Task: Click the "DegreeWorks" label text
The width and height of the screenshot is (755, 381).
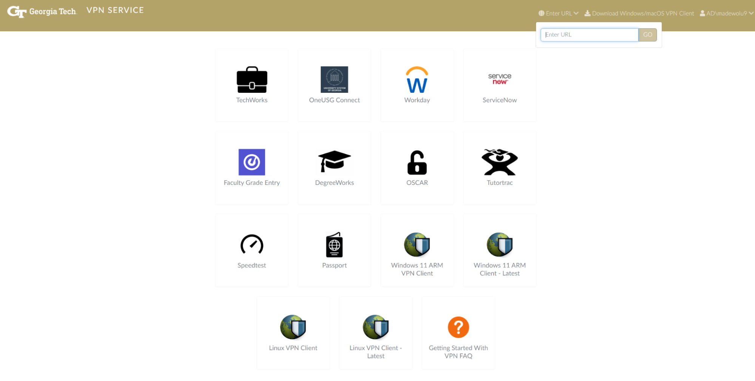Action: pos(334,183)
